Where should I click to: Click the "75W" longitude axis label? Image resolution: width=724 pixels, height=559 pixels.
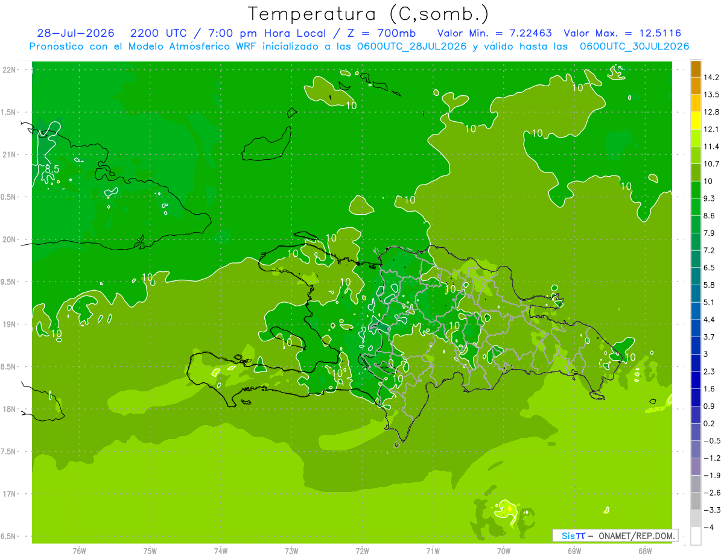[150, 551]
